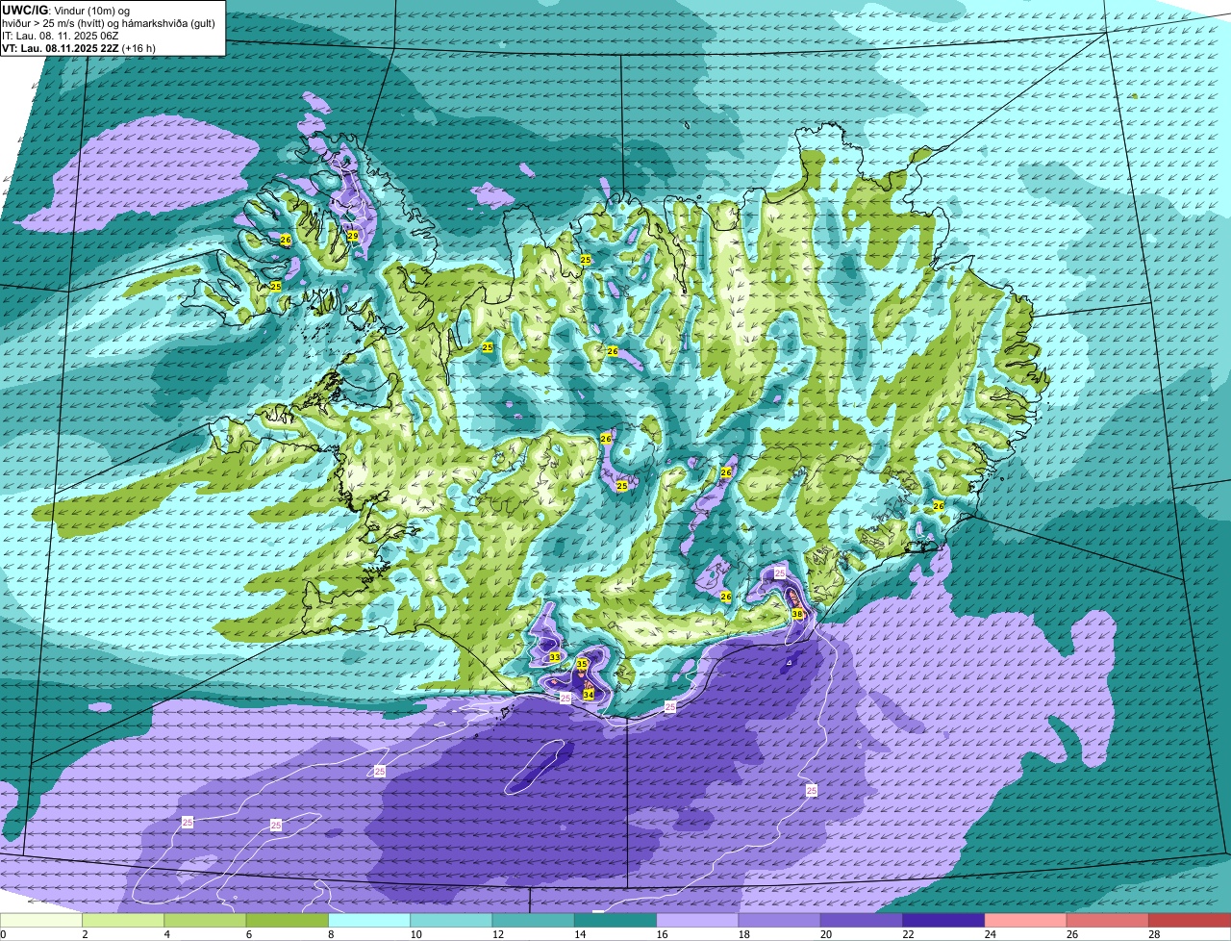Screen dimensions: 1231x941
Task: Click the '2' tick label on the legend
Action: pyautogui.click(x=85, y=934)
